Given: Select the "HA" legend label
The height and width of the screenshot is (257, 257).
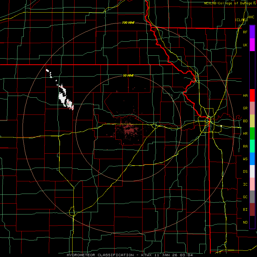Looking at the screenshot, I should click(x=245, y=96).
